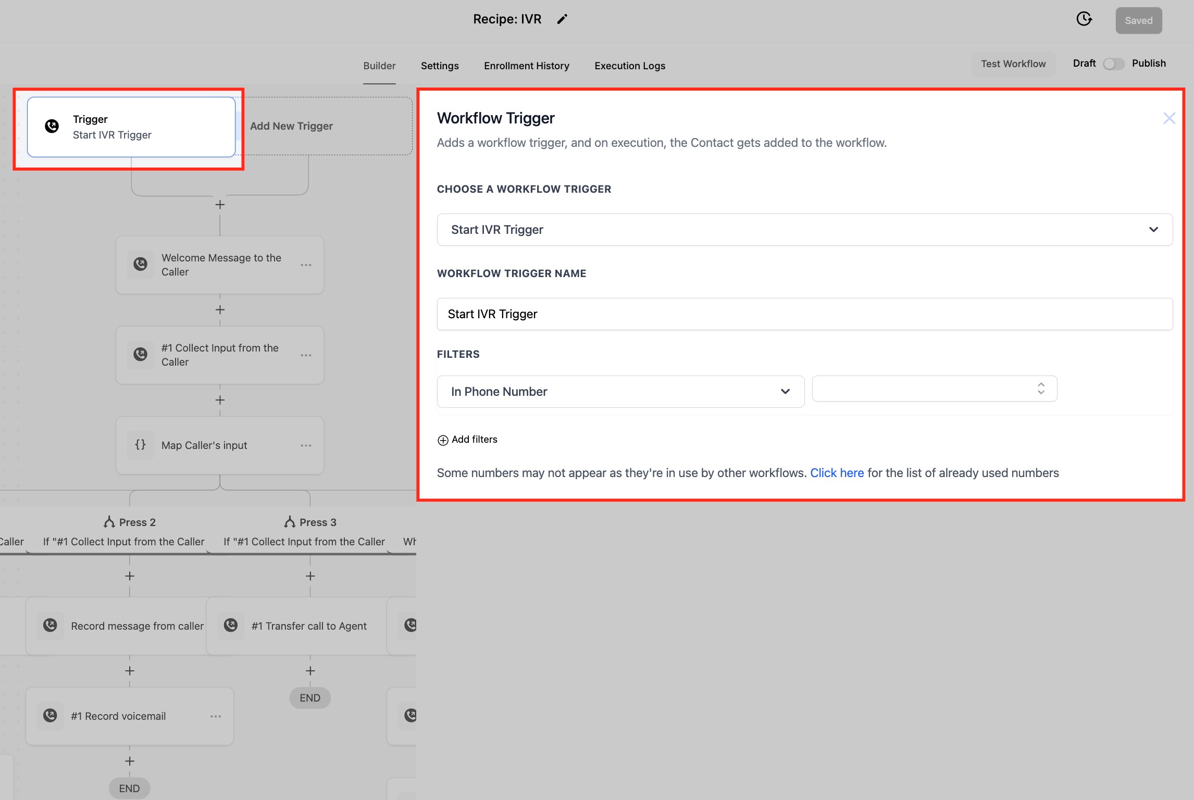
Task: Open the phone number value selector
Action: pyautogui.click(x=934, y=389)
